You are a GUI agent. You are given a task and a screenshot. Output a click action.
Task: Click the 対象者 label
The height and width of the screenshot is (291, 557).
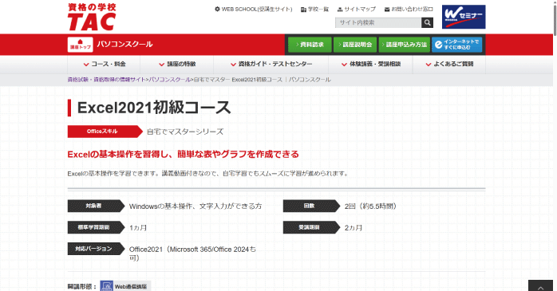click(96, 206)
